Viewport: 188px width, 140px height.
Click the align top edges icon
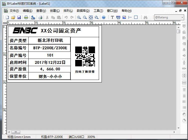tap(184, 26)
